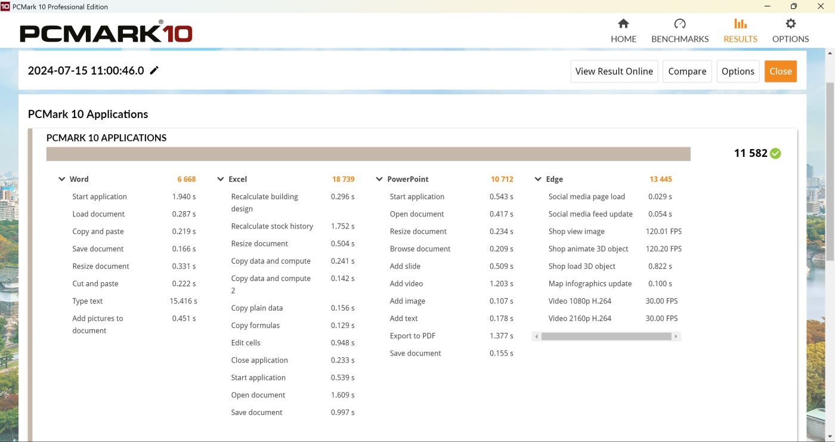Click the applications score bar
Image resolution: width=835 pixels, height=442 pixels.
tap(368, 154)
